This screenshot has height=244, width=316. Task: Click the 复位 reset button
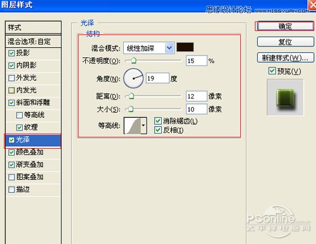click(x=285, y=42)
